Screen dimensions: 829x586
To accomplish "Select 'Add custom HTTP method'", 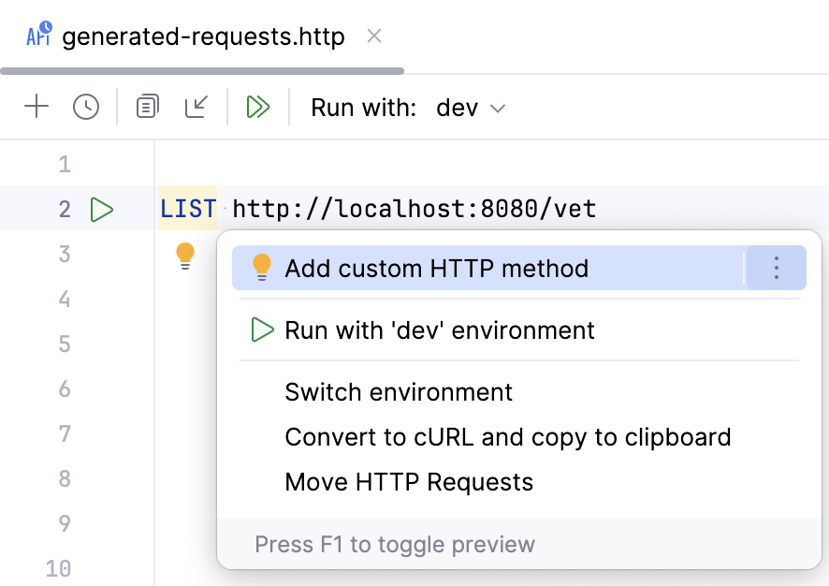I will click(x=436, y=268).
